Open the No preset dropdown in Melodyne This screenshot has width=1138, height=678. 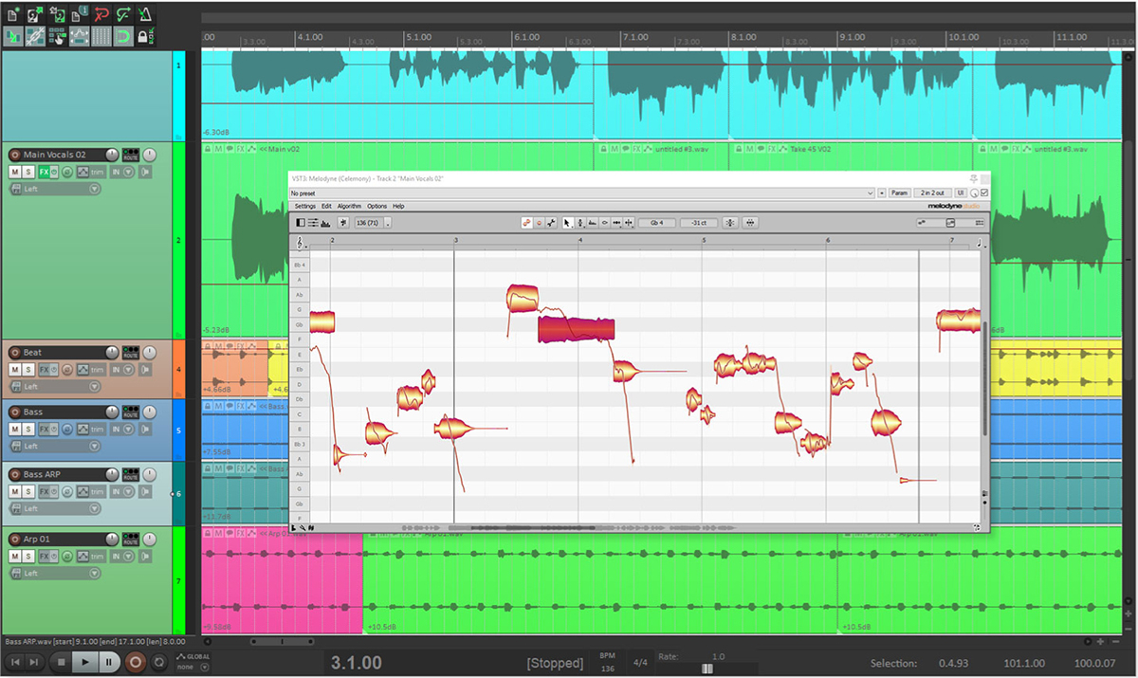point(582,192)
